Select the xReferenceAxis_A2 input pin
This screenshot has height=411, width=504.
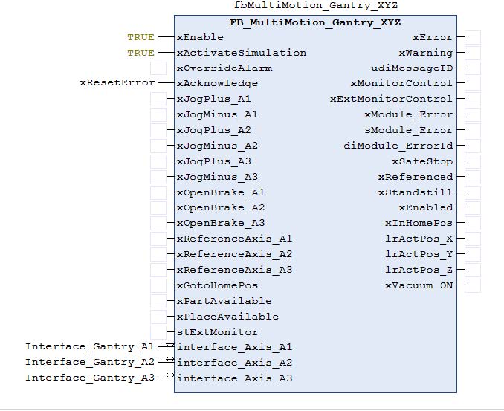pos(234,254)
